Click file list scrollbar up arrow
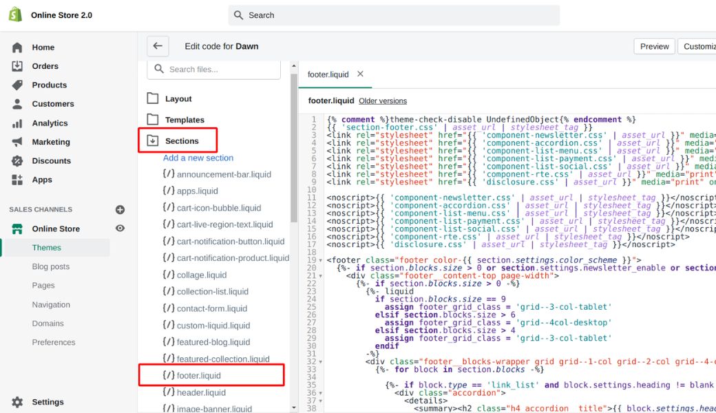716x413 pixels. pos(293,66)
